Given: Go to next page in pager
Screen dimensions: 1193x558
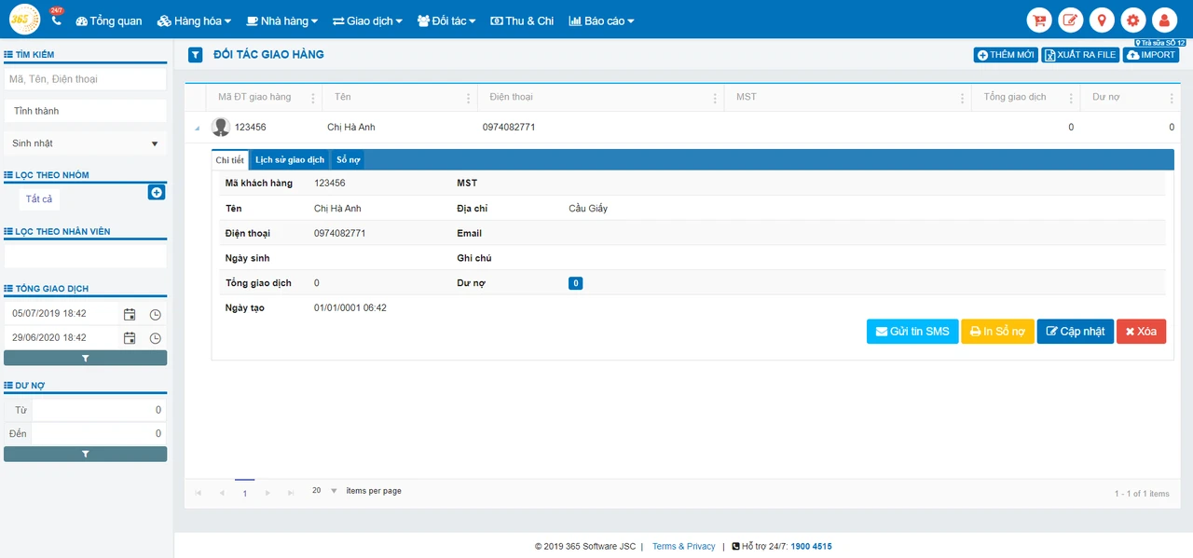Looking at the screenshot, I should tap(267, 492).
